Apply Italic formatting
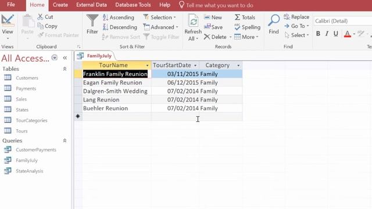This screenshot has width=372, height=209. [x=327, y=34]
